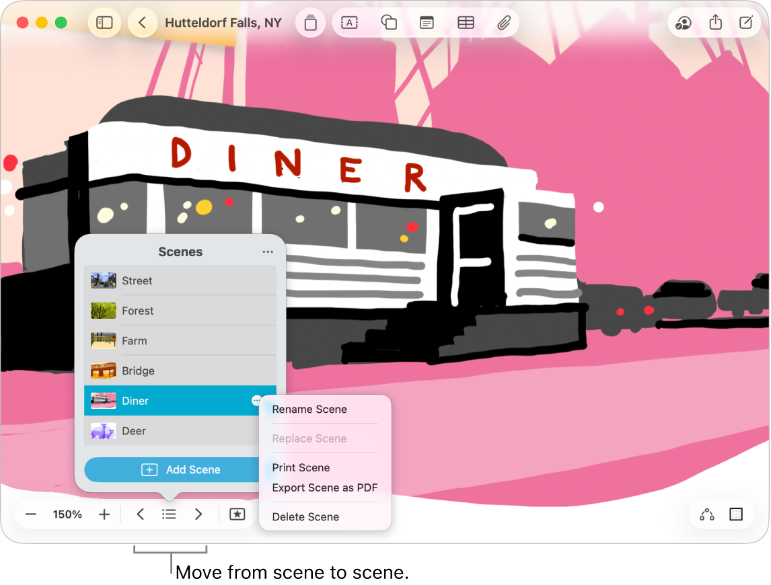Toggle the connection lines overlay
The width and height of the screenshot is (771, 585).
pos(706,514)
